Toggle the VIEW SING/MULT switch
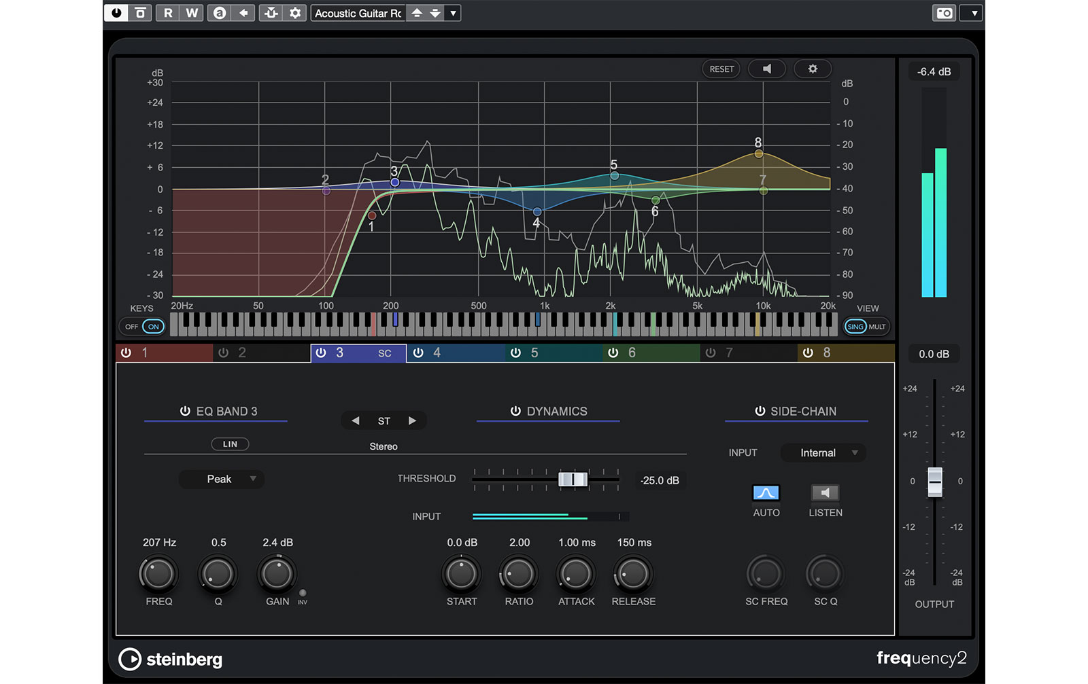Viewport: 1088px width, 684px height. (866, 327)
